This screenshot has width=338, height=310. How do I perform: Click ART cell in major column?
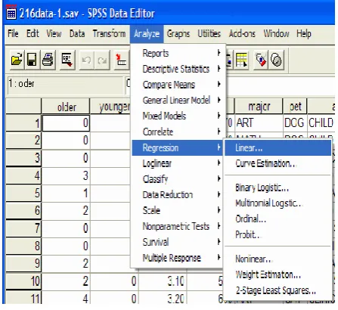click(x=259, y=123)
